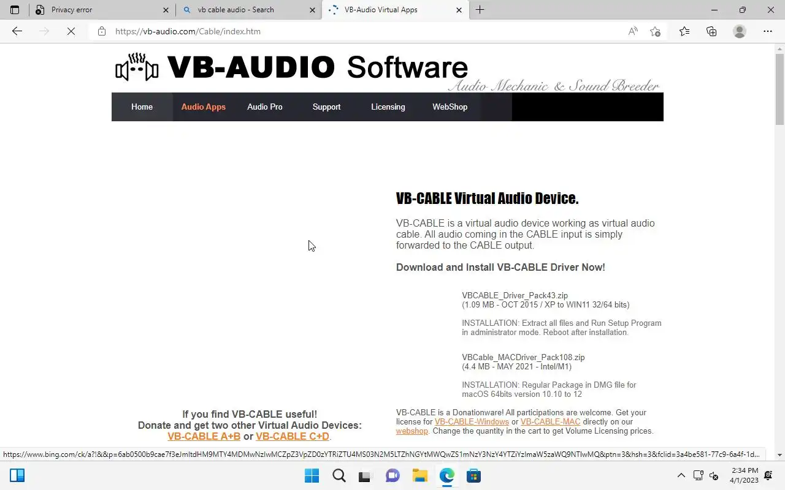The width and height of the screenshot is (785, 490).
Task: Open the network status tray icon
Action: click(x=698, y=475)
